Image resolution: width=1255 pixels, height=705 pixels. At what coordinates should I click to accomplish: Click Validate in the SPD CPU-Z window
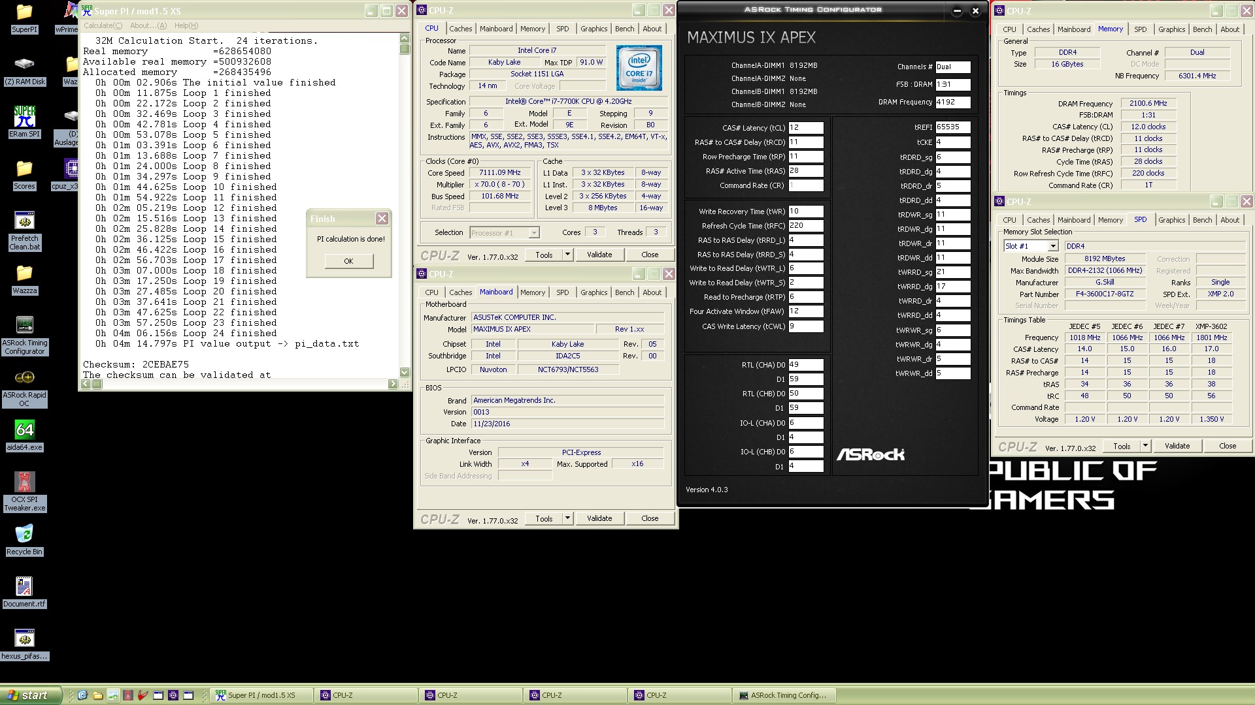tap(1177, 446)
